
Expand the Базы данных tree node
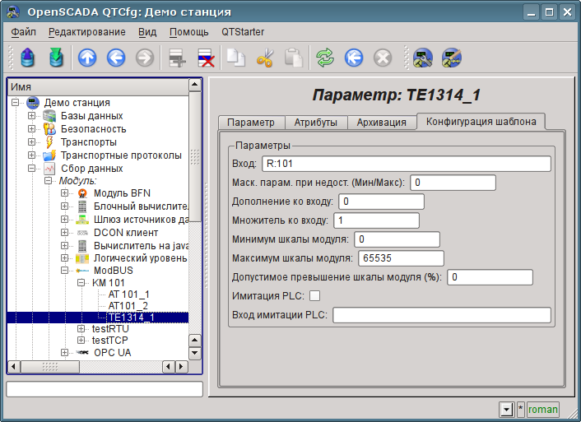(x=32, y=116)
